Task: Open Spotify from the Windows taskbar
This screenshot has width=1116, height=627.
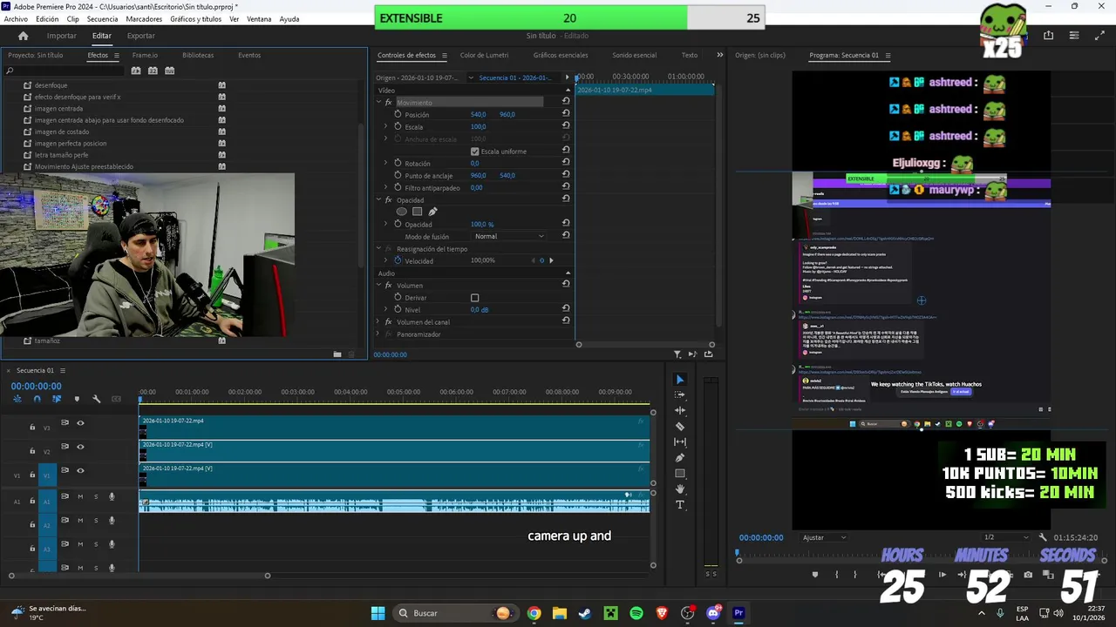Action: coord(636,613)
